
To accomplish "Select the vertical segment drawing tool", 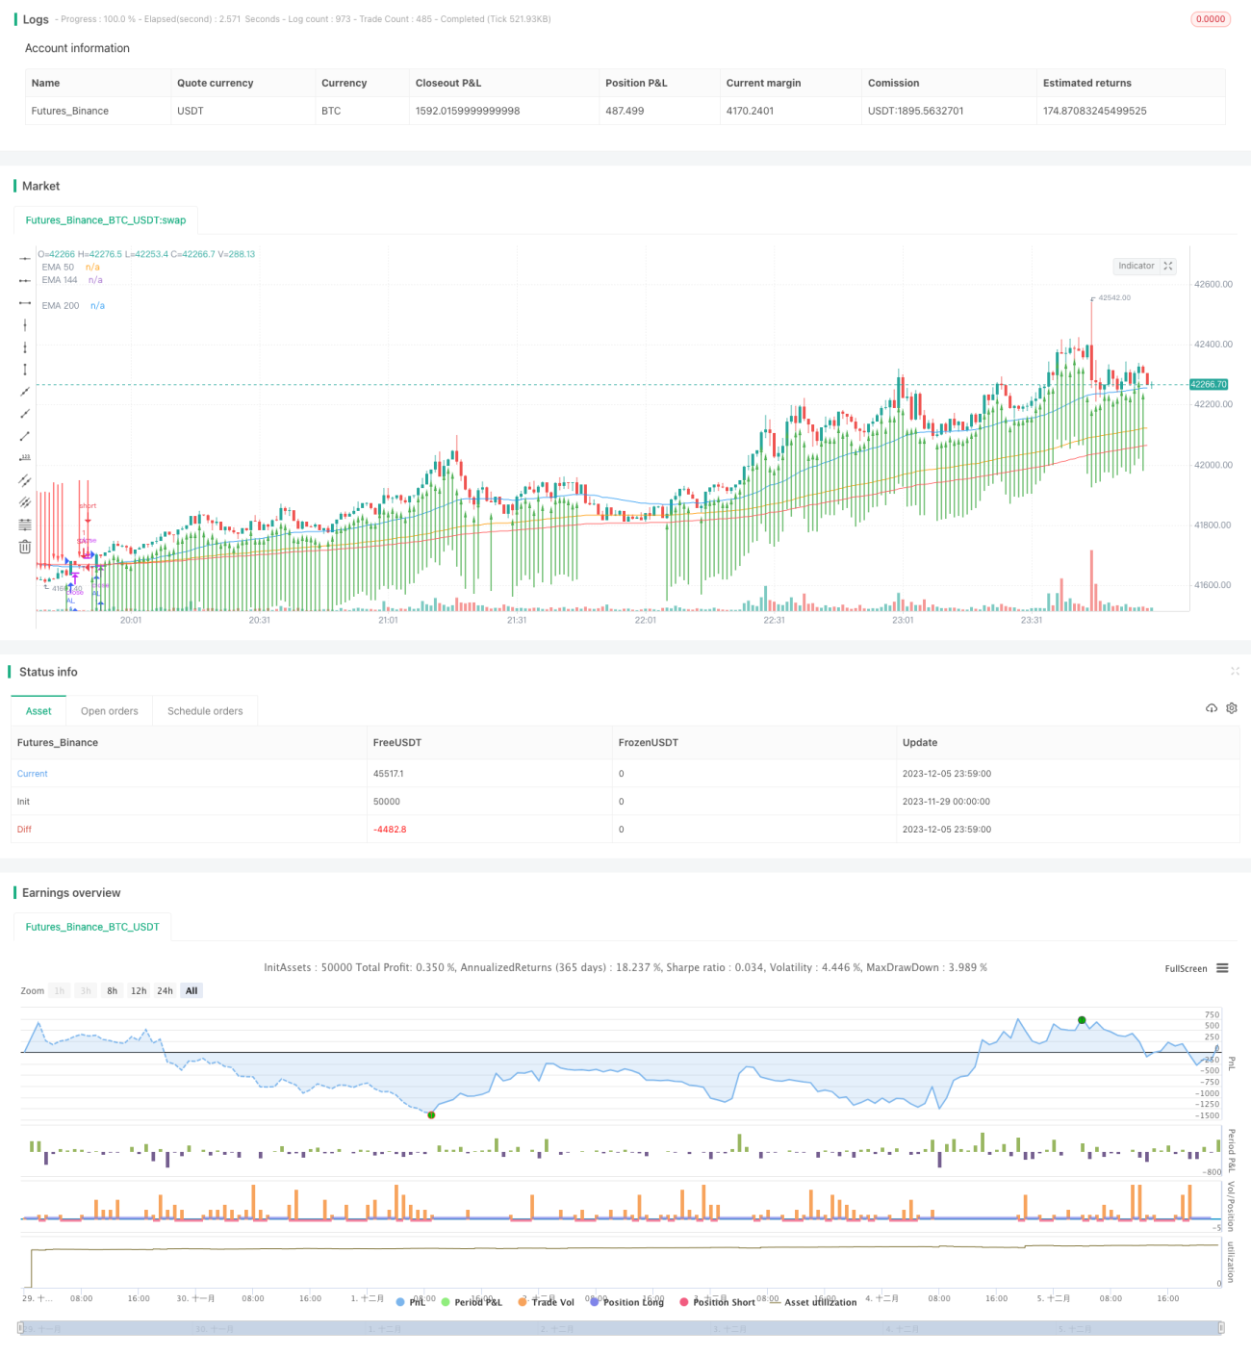I will [25, 370].
